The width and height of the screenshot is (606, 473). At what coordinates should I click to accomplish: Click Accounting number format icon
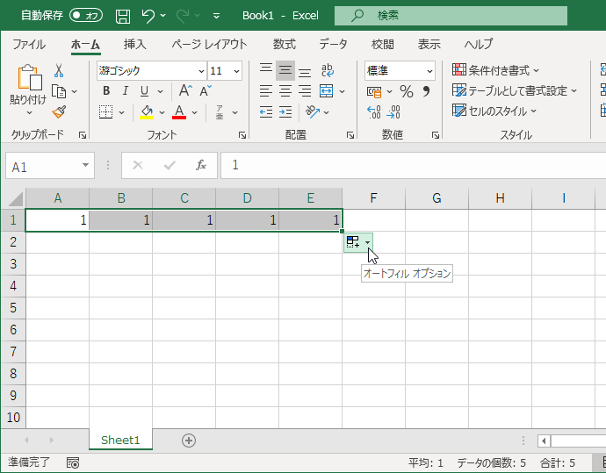pos(374,92)
